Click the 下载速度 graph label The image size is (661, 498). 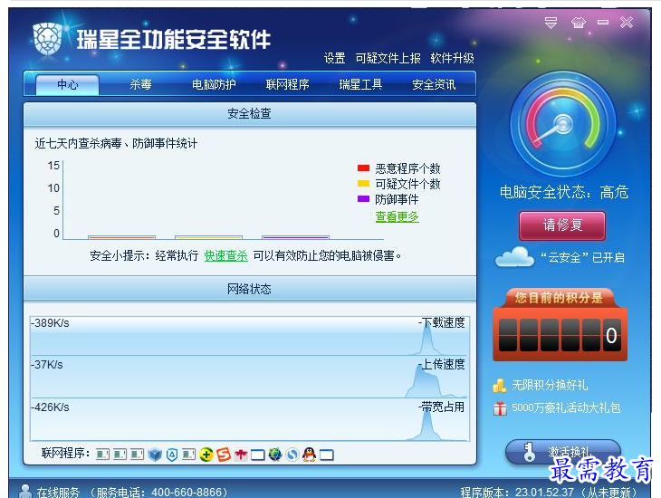pos(443,322)
